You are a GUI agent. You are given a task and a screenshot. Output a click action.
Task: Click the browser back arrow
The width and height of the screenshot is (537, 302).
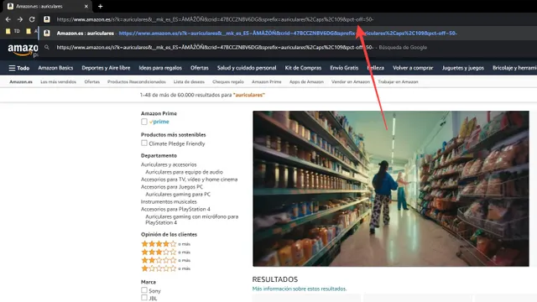click(8, 19)
